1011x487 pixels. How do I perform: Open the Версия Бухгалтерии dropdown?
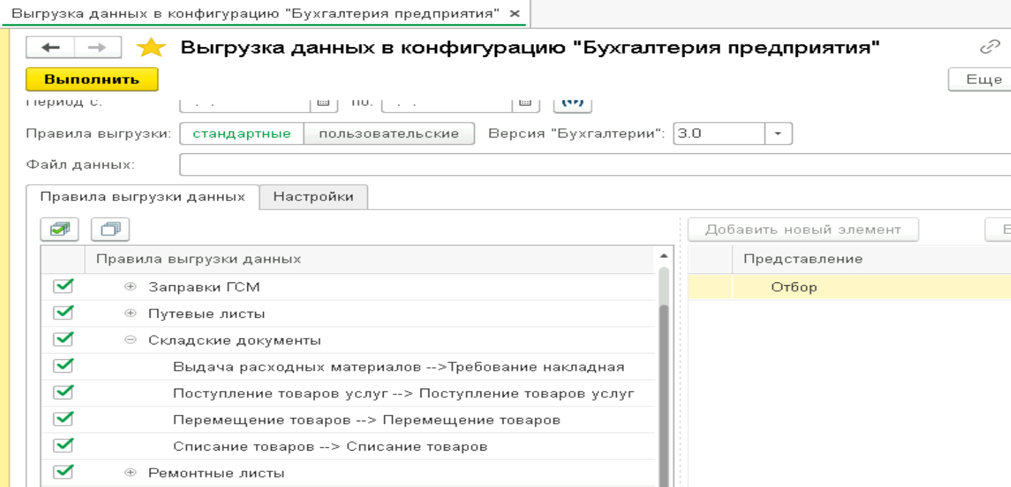point(779,134)
